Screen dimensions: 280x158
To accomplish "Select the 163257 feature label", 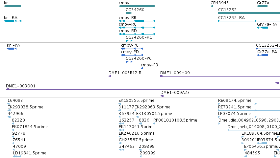I will click(x=127, y=120).
